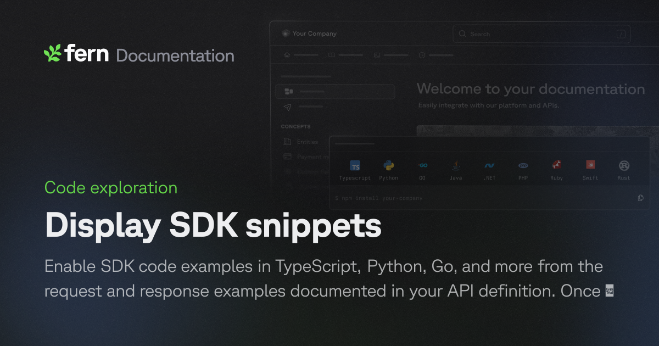Open the home icon navigation tab
The width and height of the screenshot is (659, 346).
click(287, 55)
